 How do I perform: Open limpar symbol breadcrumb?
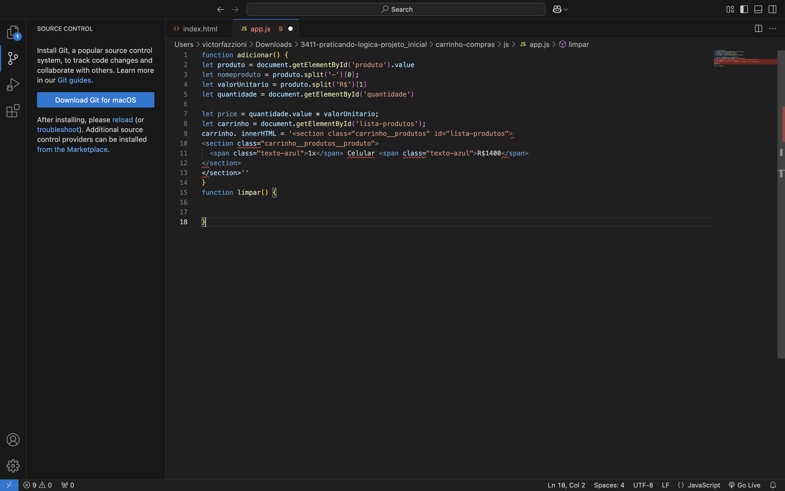coord(574,44)
